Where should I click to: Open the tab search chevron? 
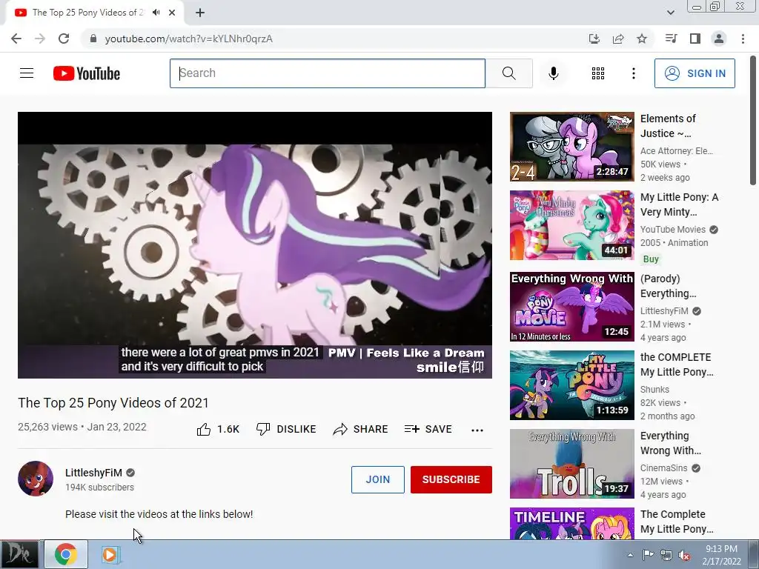point(670,13)
